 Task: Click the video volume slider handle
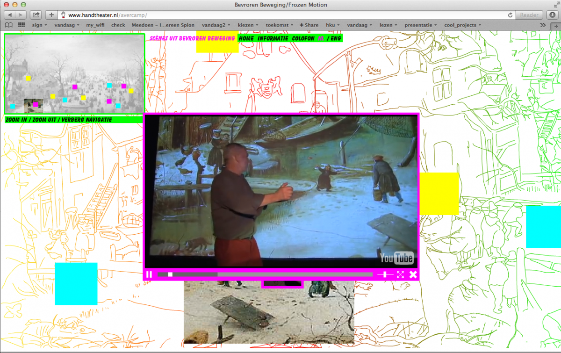[x=385, y=274]
